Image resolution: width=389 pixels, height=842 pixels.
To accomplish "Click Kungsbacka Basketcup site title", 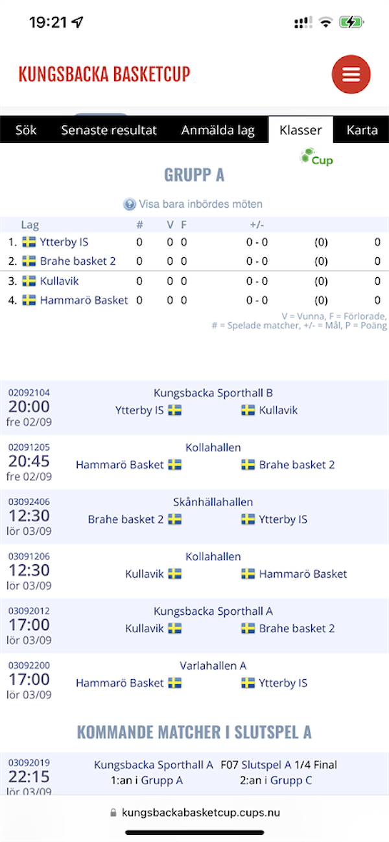I will point(104,74).
